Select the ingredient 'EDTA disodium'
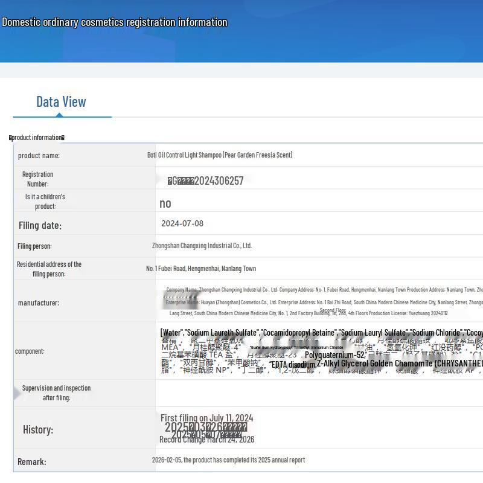Image resolution: width=483 pixels, height=483 pixels. pyautogui.click(x=293, y=365)
